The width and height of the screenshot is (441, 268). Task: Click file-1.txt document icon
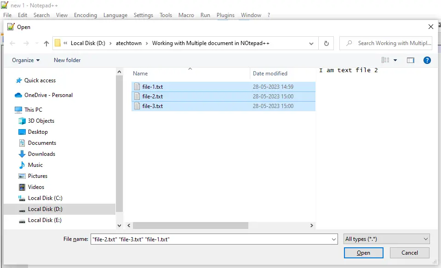(137, 86)
